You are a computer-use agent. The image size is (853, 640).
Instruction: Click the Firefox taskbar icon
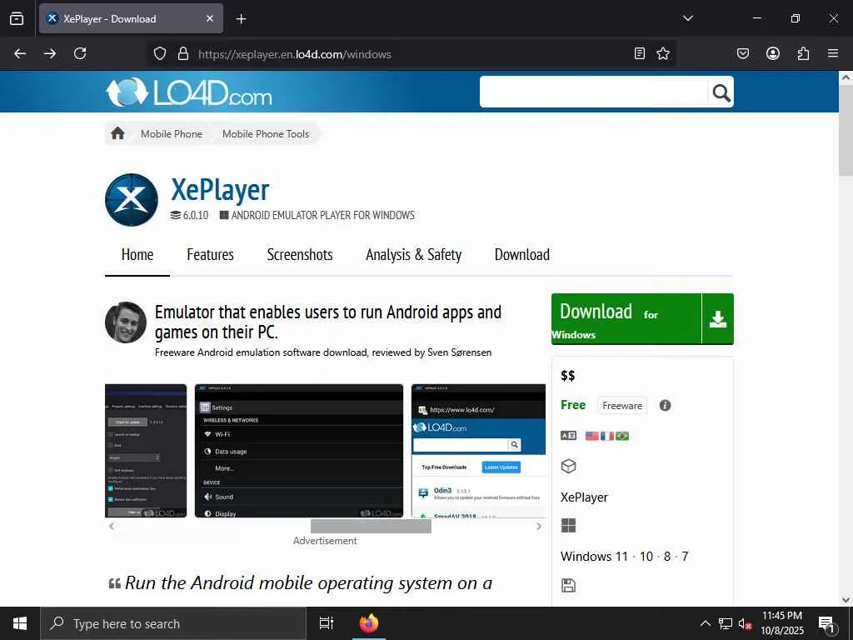369,623
